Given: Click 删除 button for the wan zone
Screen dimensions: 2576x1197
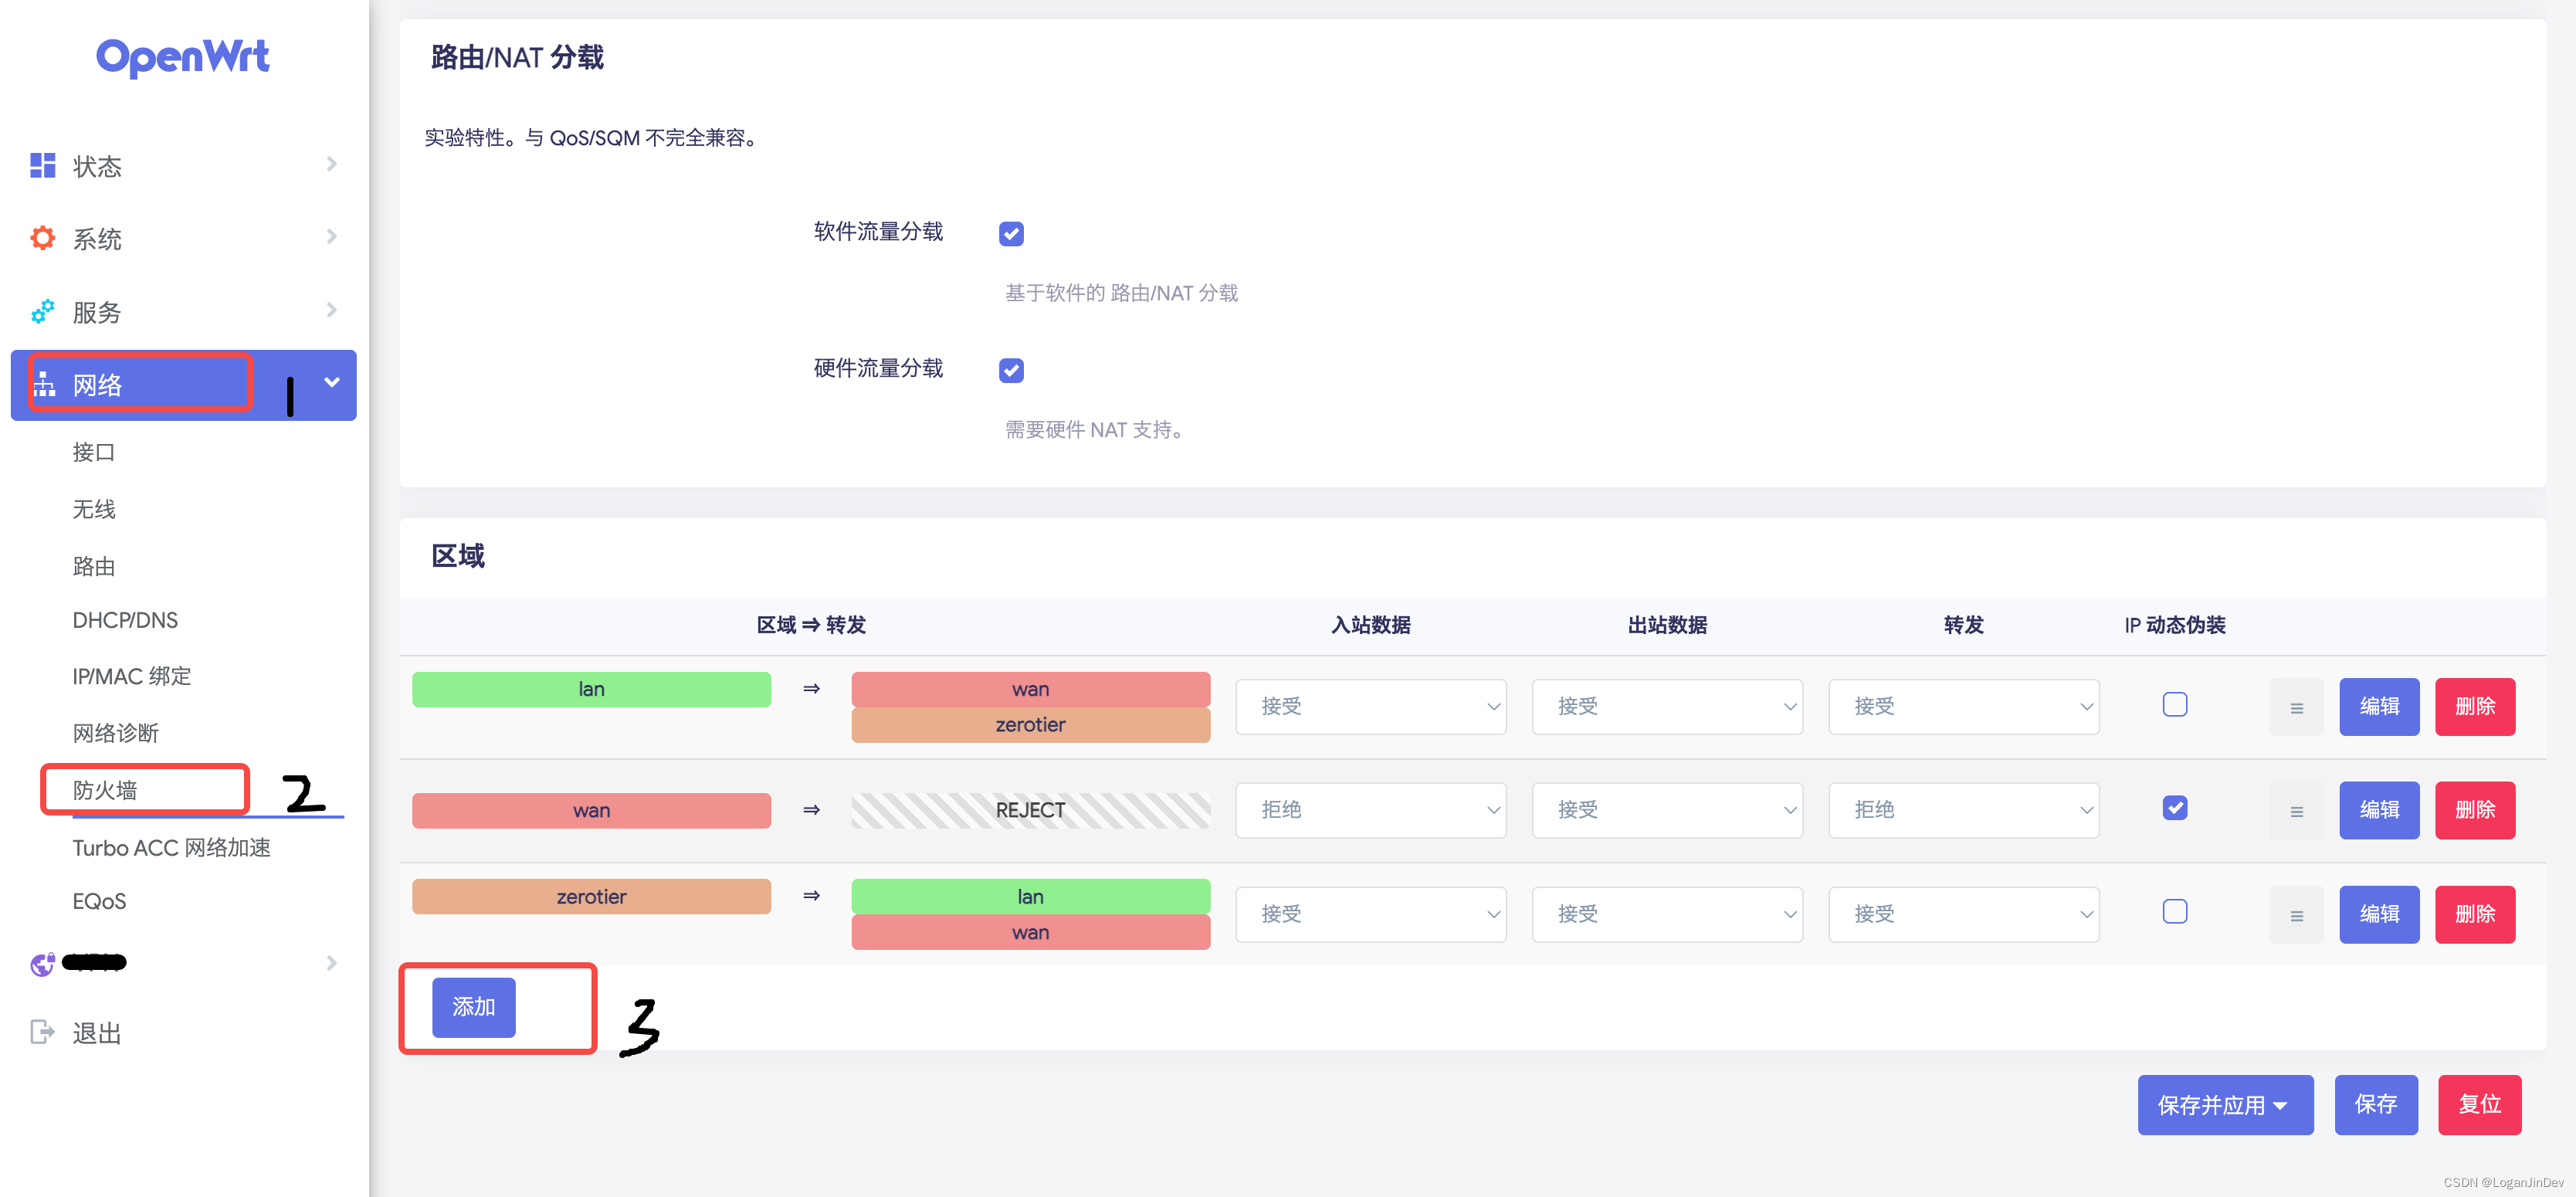Looking at the screenshot, I should (2475, 810).
